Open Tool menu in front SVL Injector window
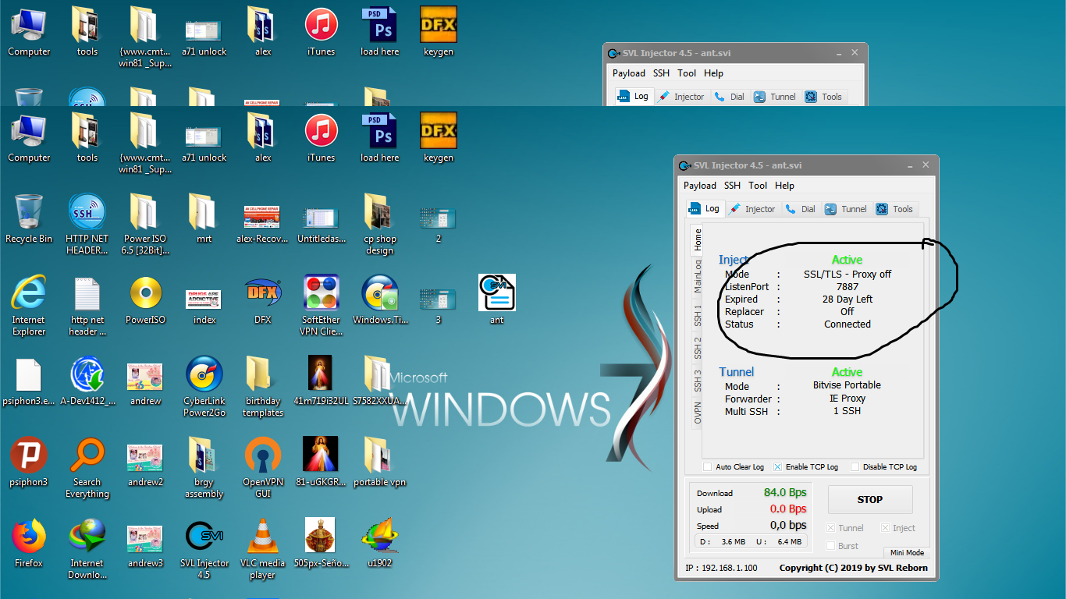 pyautogui.click(x=758, y=186)
